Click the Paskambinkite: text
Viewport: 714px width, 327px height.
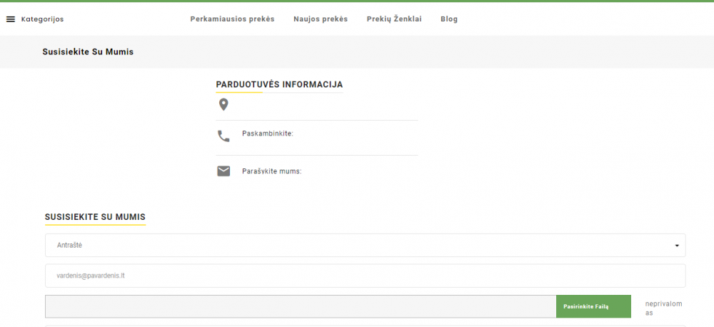click(268, 134)
